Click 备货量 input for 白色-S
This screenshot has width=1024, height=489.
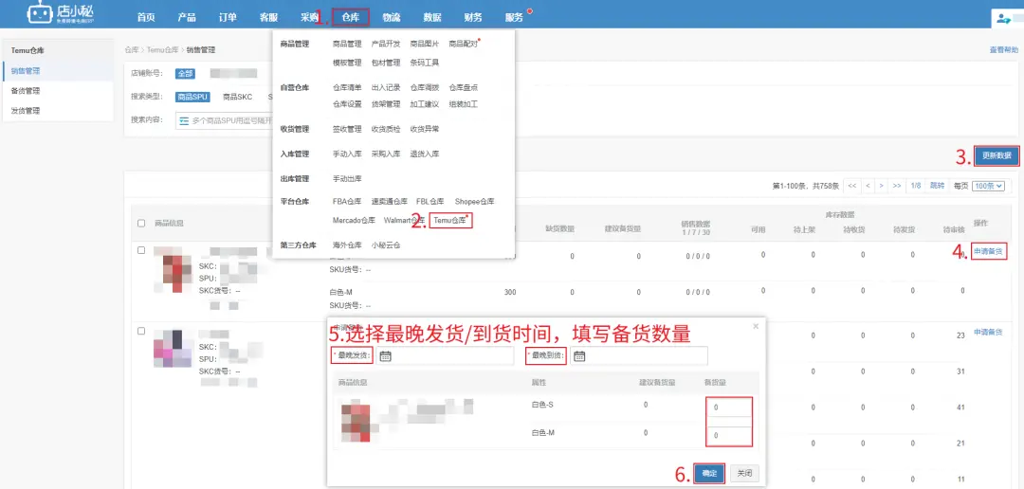729,408
